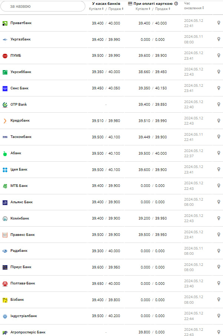Open the Таскомбанк bank page
Screen dimensions: 223x336
click(x=21, y=137)
